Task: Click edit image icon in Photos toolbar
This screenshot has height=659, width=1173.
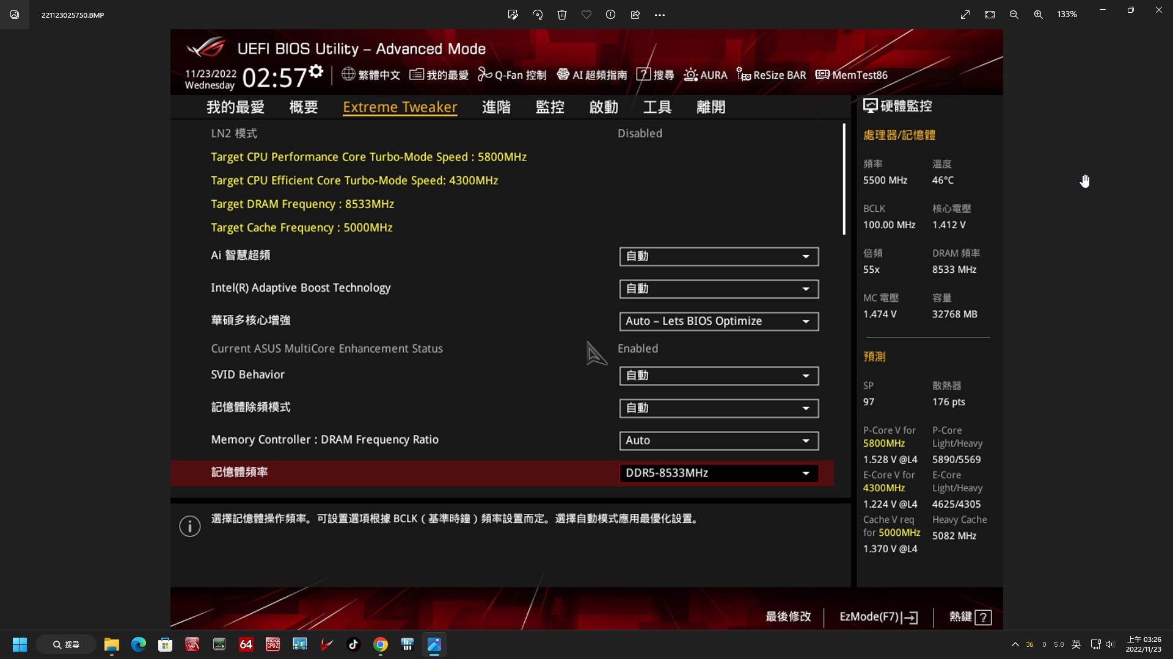Action: (x=513, y=15)
